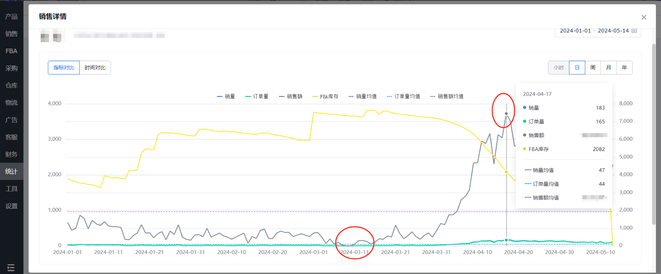Click the 订单量 value 165 in tooltip
Screen dimensions: 661x274
[x=600, y=121]
